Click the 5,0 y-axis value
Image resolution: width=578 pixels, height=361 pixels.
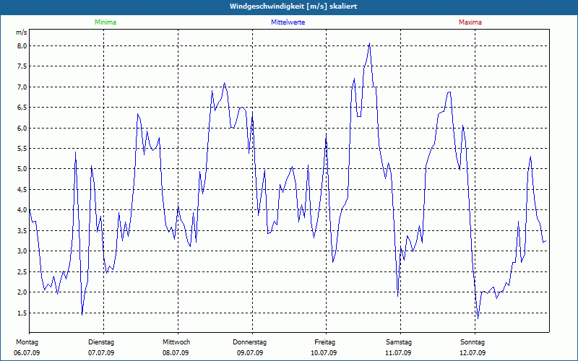click(x=22, y=169)
